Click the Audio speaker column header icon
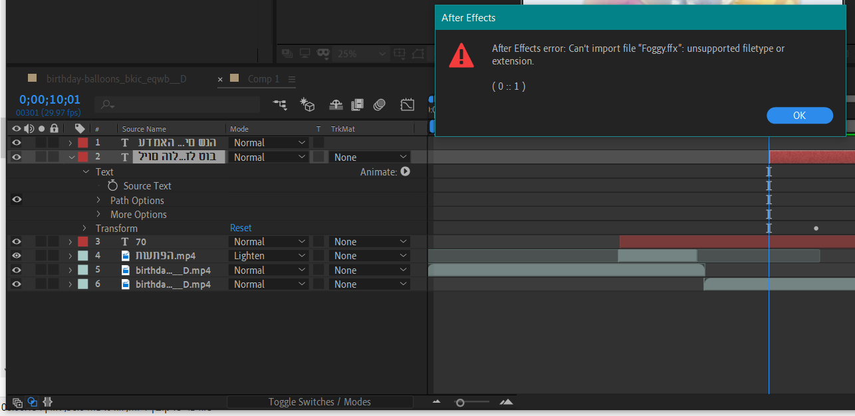The height and width of the screenshot is (416, 855). pyautogui.click(x=29, y=129)
